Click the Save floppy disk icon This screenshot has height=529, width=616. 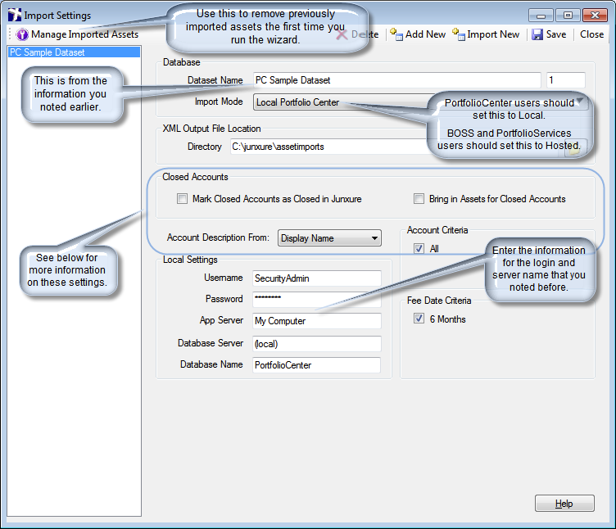pos(537,34)
